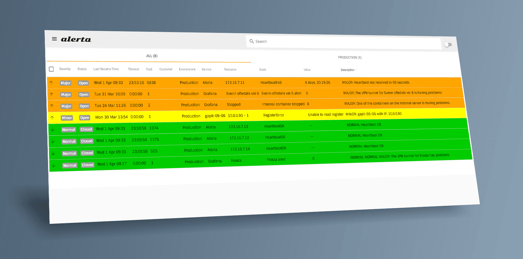The image size is (523, 259).
Task: Click down-arrow icon on 172.16.7.14 row
Action: (x=53, y=153)
